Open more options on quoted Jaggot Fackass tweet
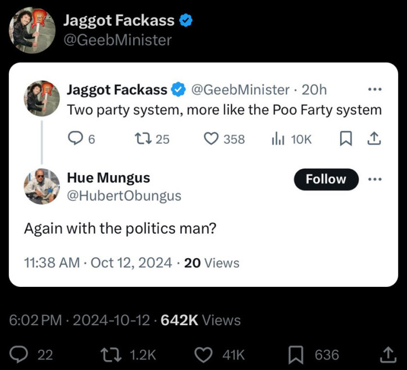Viewport: 407px width, 370px height. click(375, 90)
